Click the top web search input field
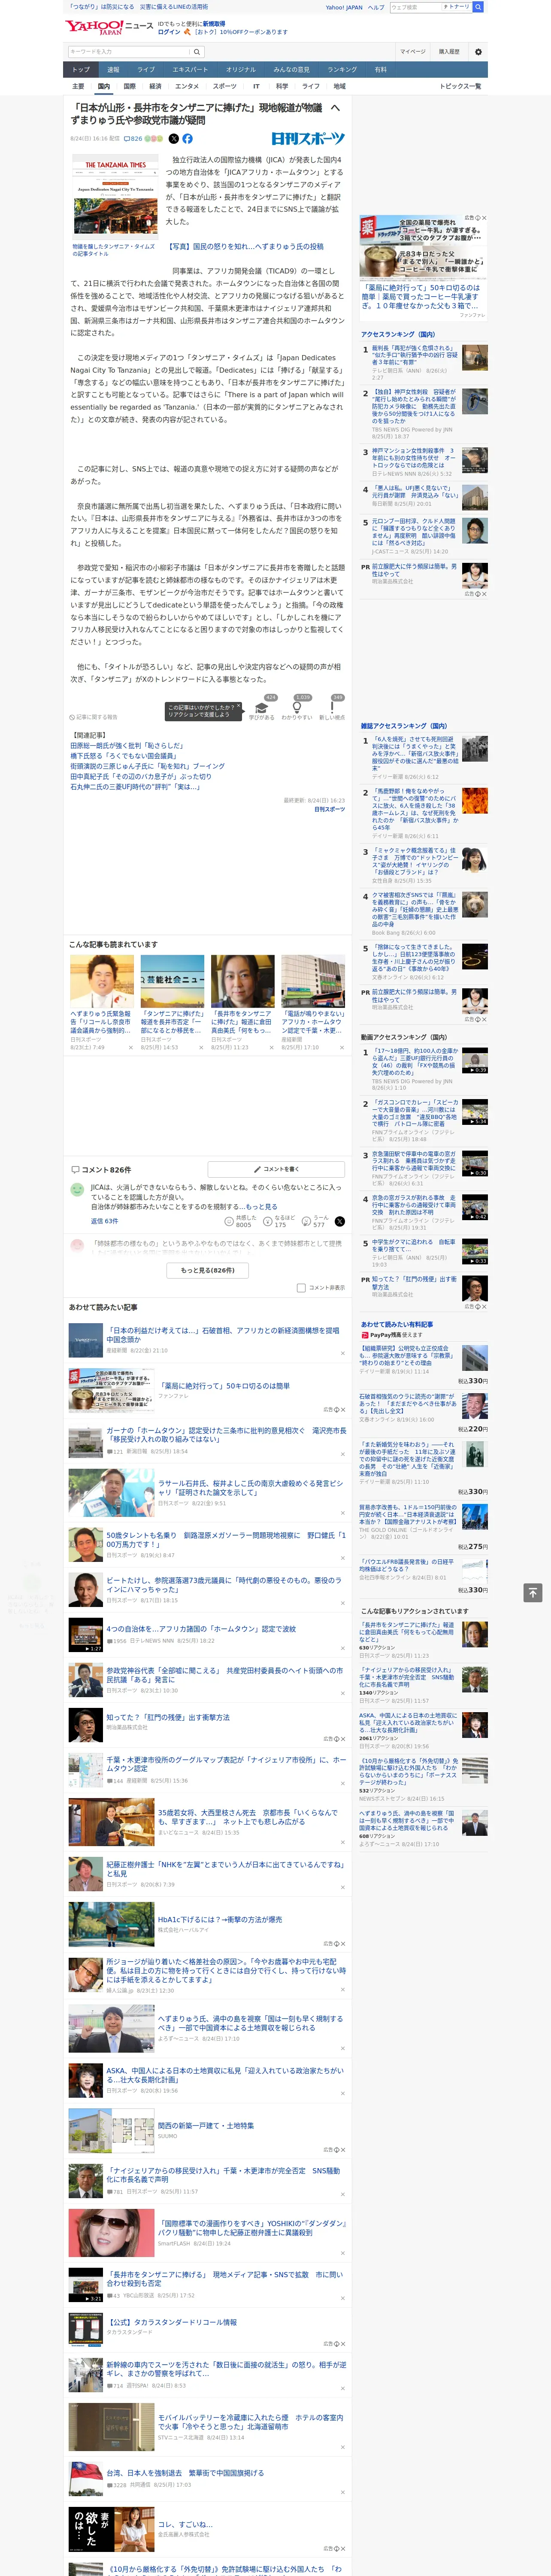The width and height of the screenshot is (551, 2576). [x=415, y=7]
